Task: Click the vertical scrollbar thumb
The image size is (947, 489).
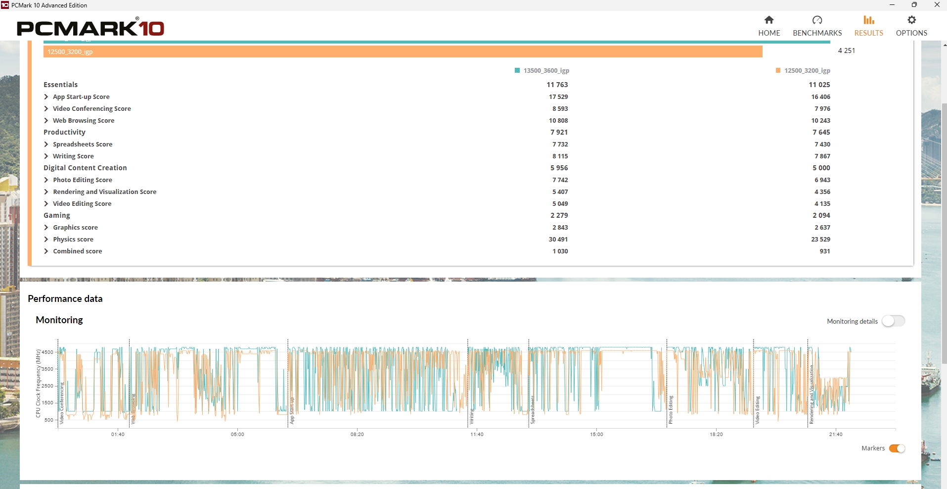Action: tap(944, 233)
